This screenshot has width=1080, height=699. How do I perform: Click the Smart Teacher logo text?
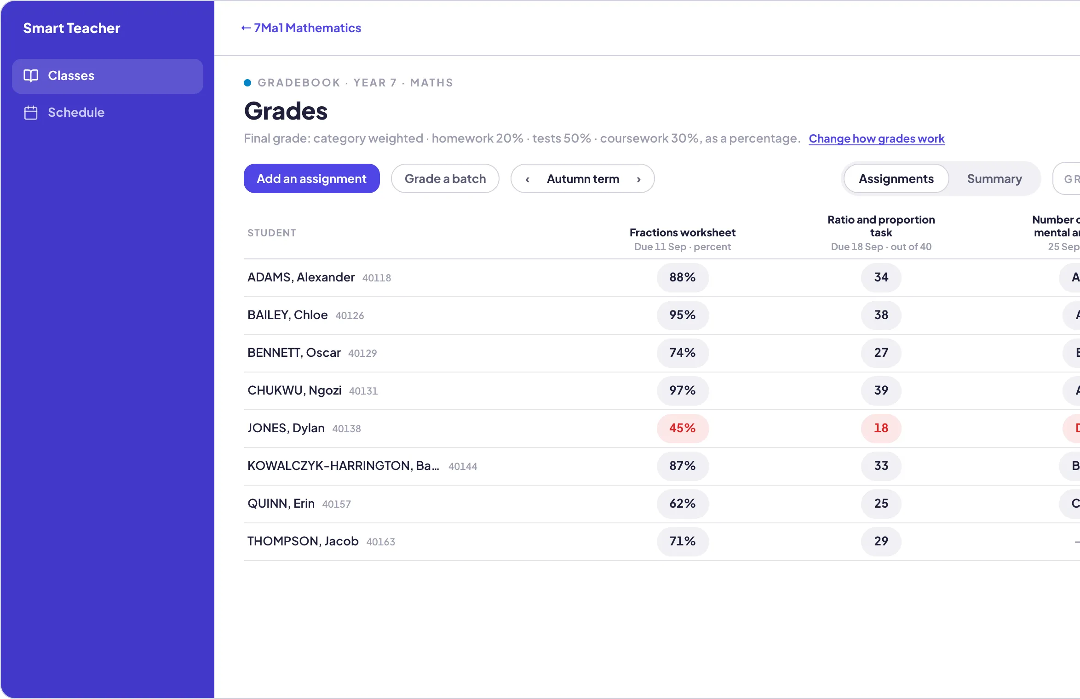pyautogui.click(x=72, y=28)
